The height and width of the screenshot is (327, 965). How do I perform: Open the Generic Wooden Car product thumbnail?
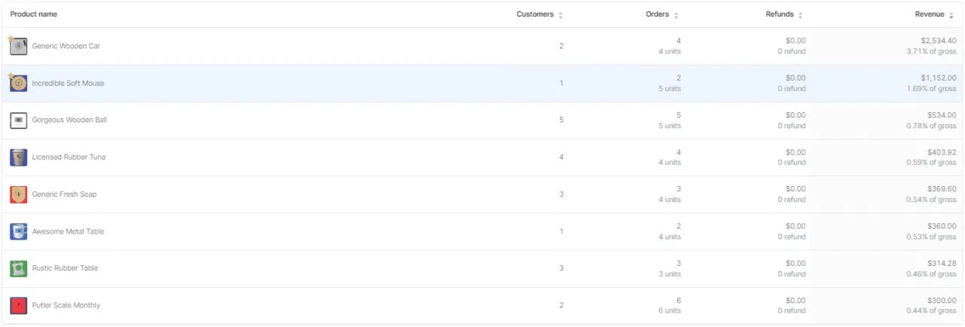[x=19, y=46]
